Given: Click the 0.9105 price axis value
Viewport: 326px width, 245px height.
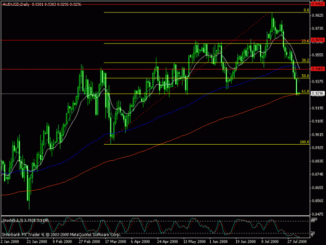Looking at the screenshot, I should coord(318,121).
